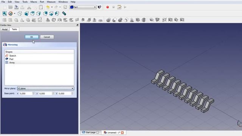Click the Sphere primitive icon

[16, 20]
